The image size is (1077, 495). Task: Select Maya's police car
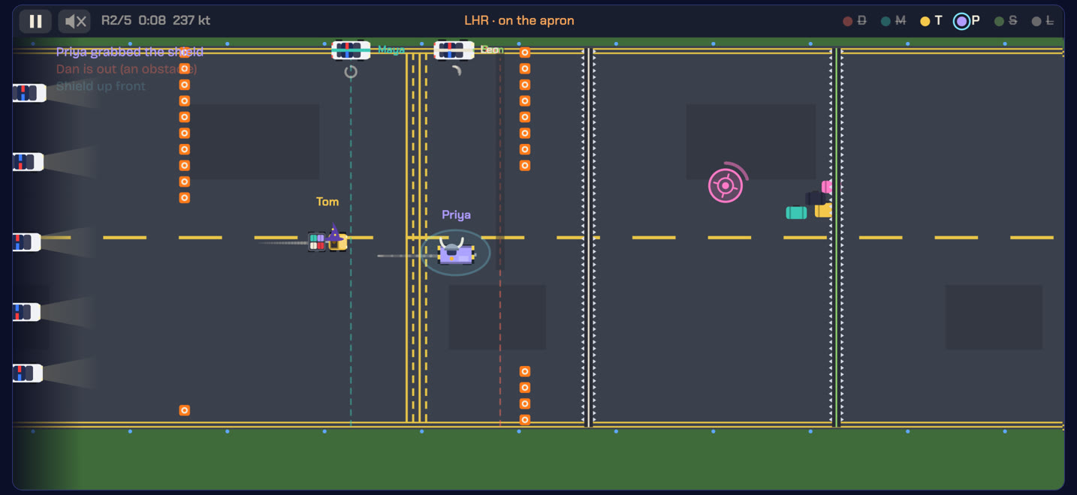(x=351, y=50)
